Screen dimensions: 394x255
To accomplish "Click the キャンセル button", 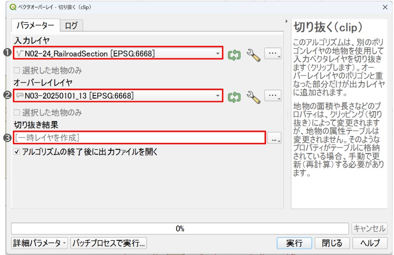I will [x=369, y=228].
